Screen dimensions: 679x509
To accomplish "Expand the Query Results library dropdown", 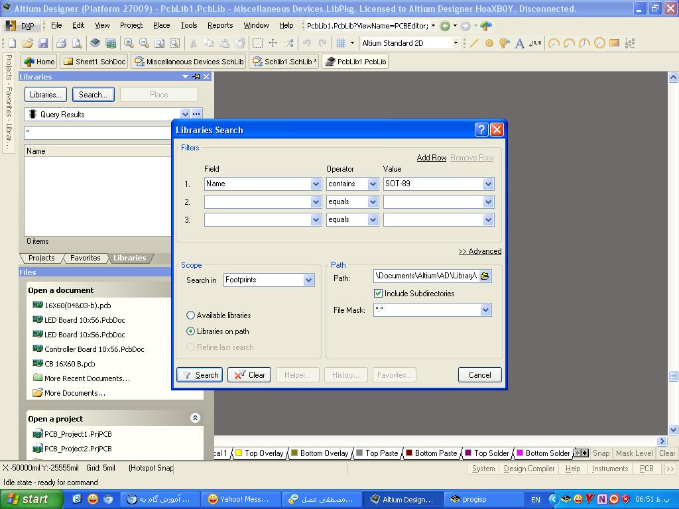I will (x=186, y=114).
